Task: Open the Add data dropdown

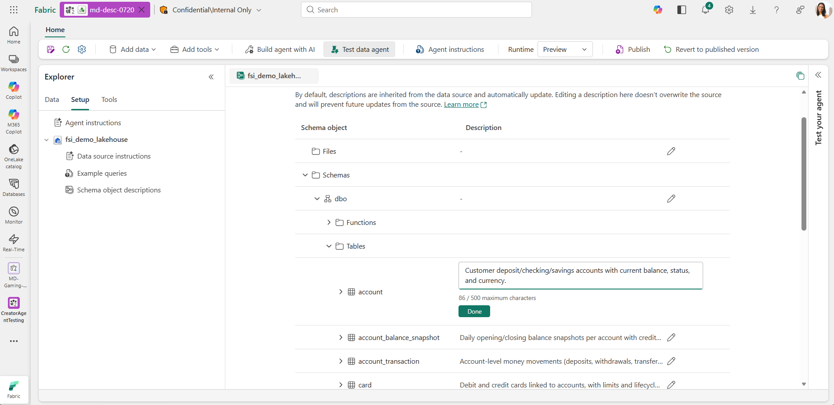Action: tap(133, 50)
